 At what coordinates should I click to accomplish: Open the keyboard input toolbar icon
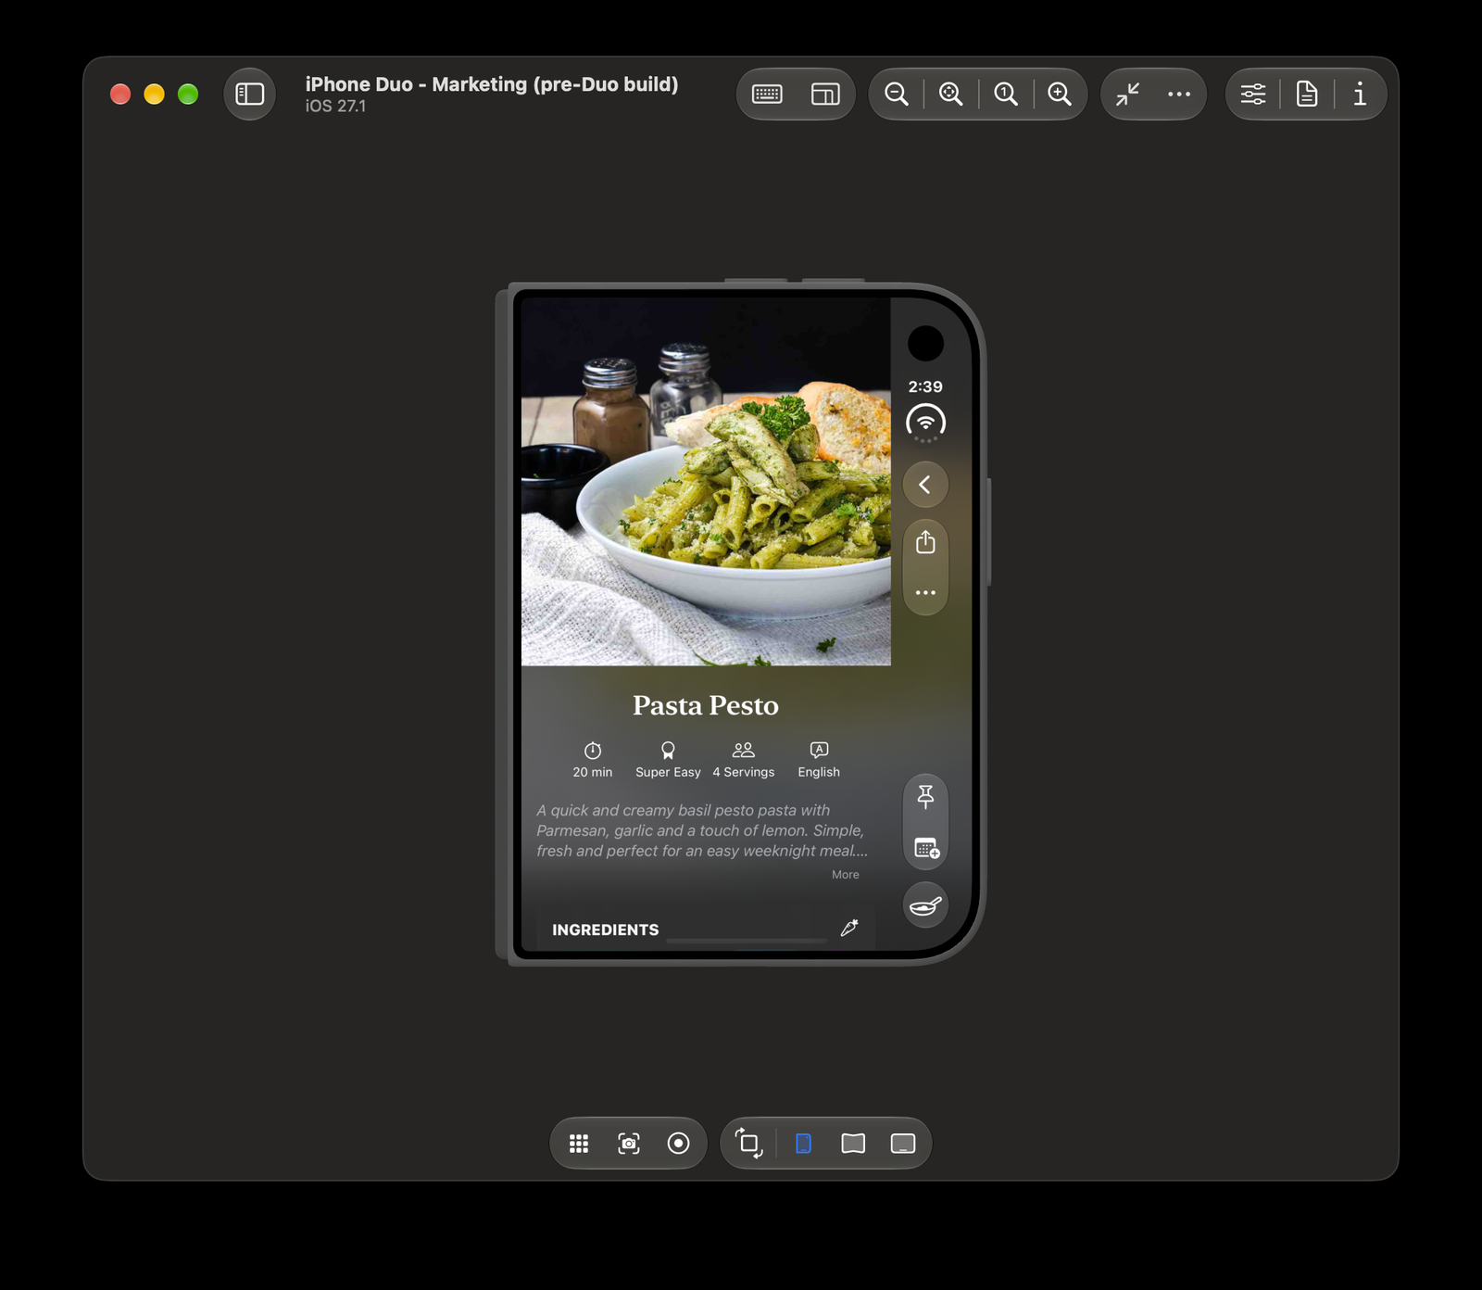[767, 94]
